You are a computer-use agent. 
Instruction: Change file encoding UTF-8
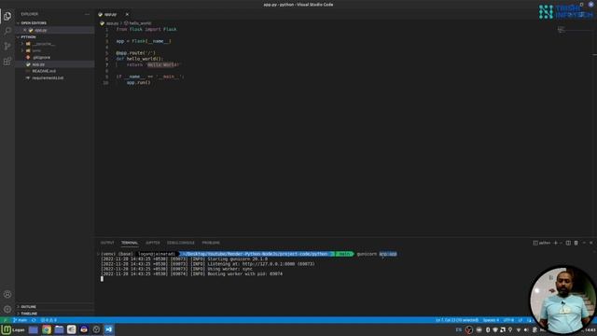click(508, 320)
